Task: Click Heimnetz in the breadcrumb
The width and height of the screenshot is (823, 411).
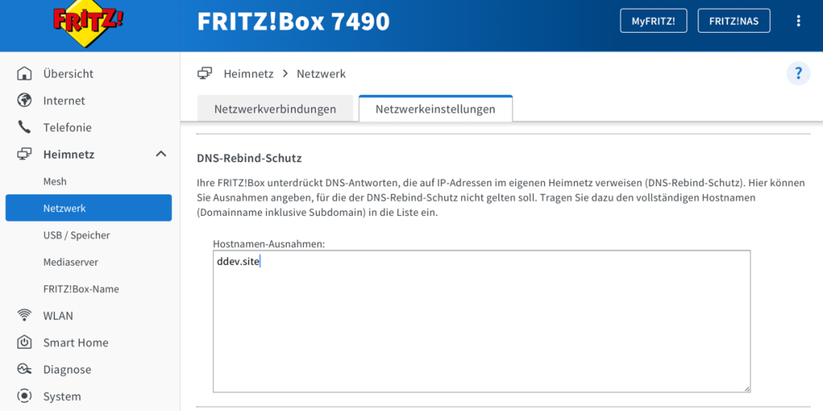Action: click(248, 74)
